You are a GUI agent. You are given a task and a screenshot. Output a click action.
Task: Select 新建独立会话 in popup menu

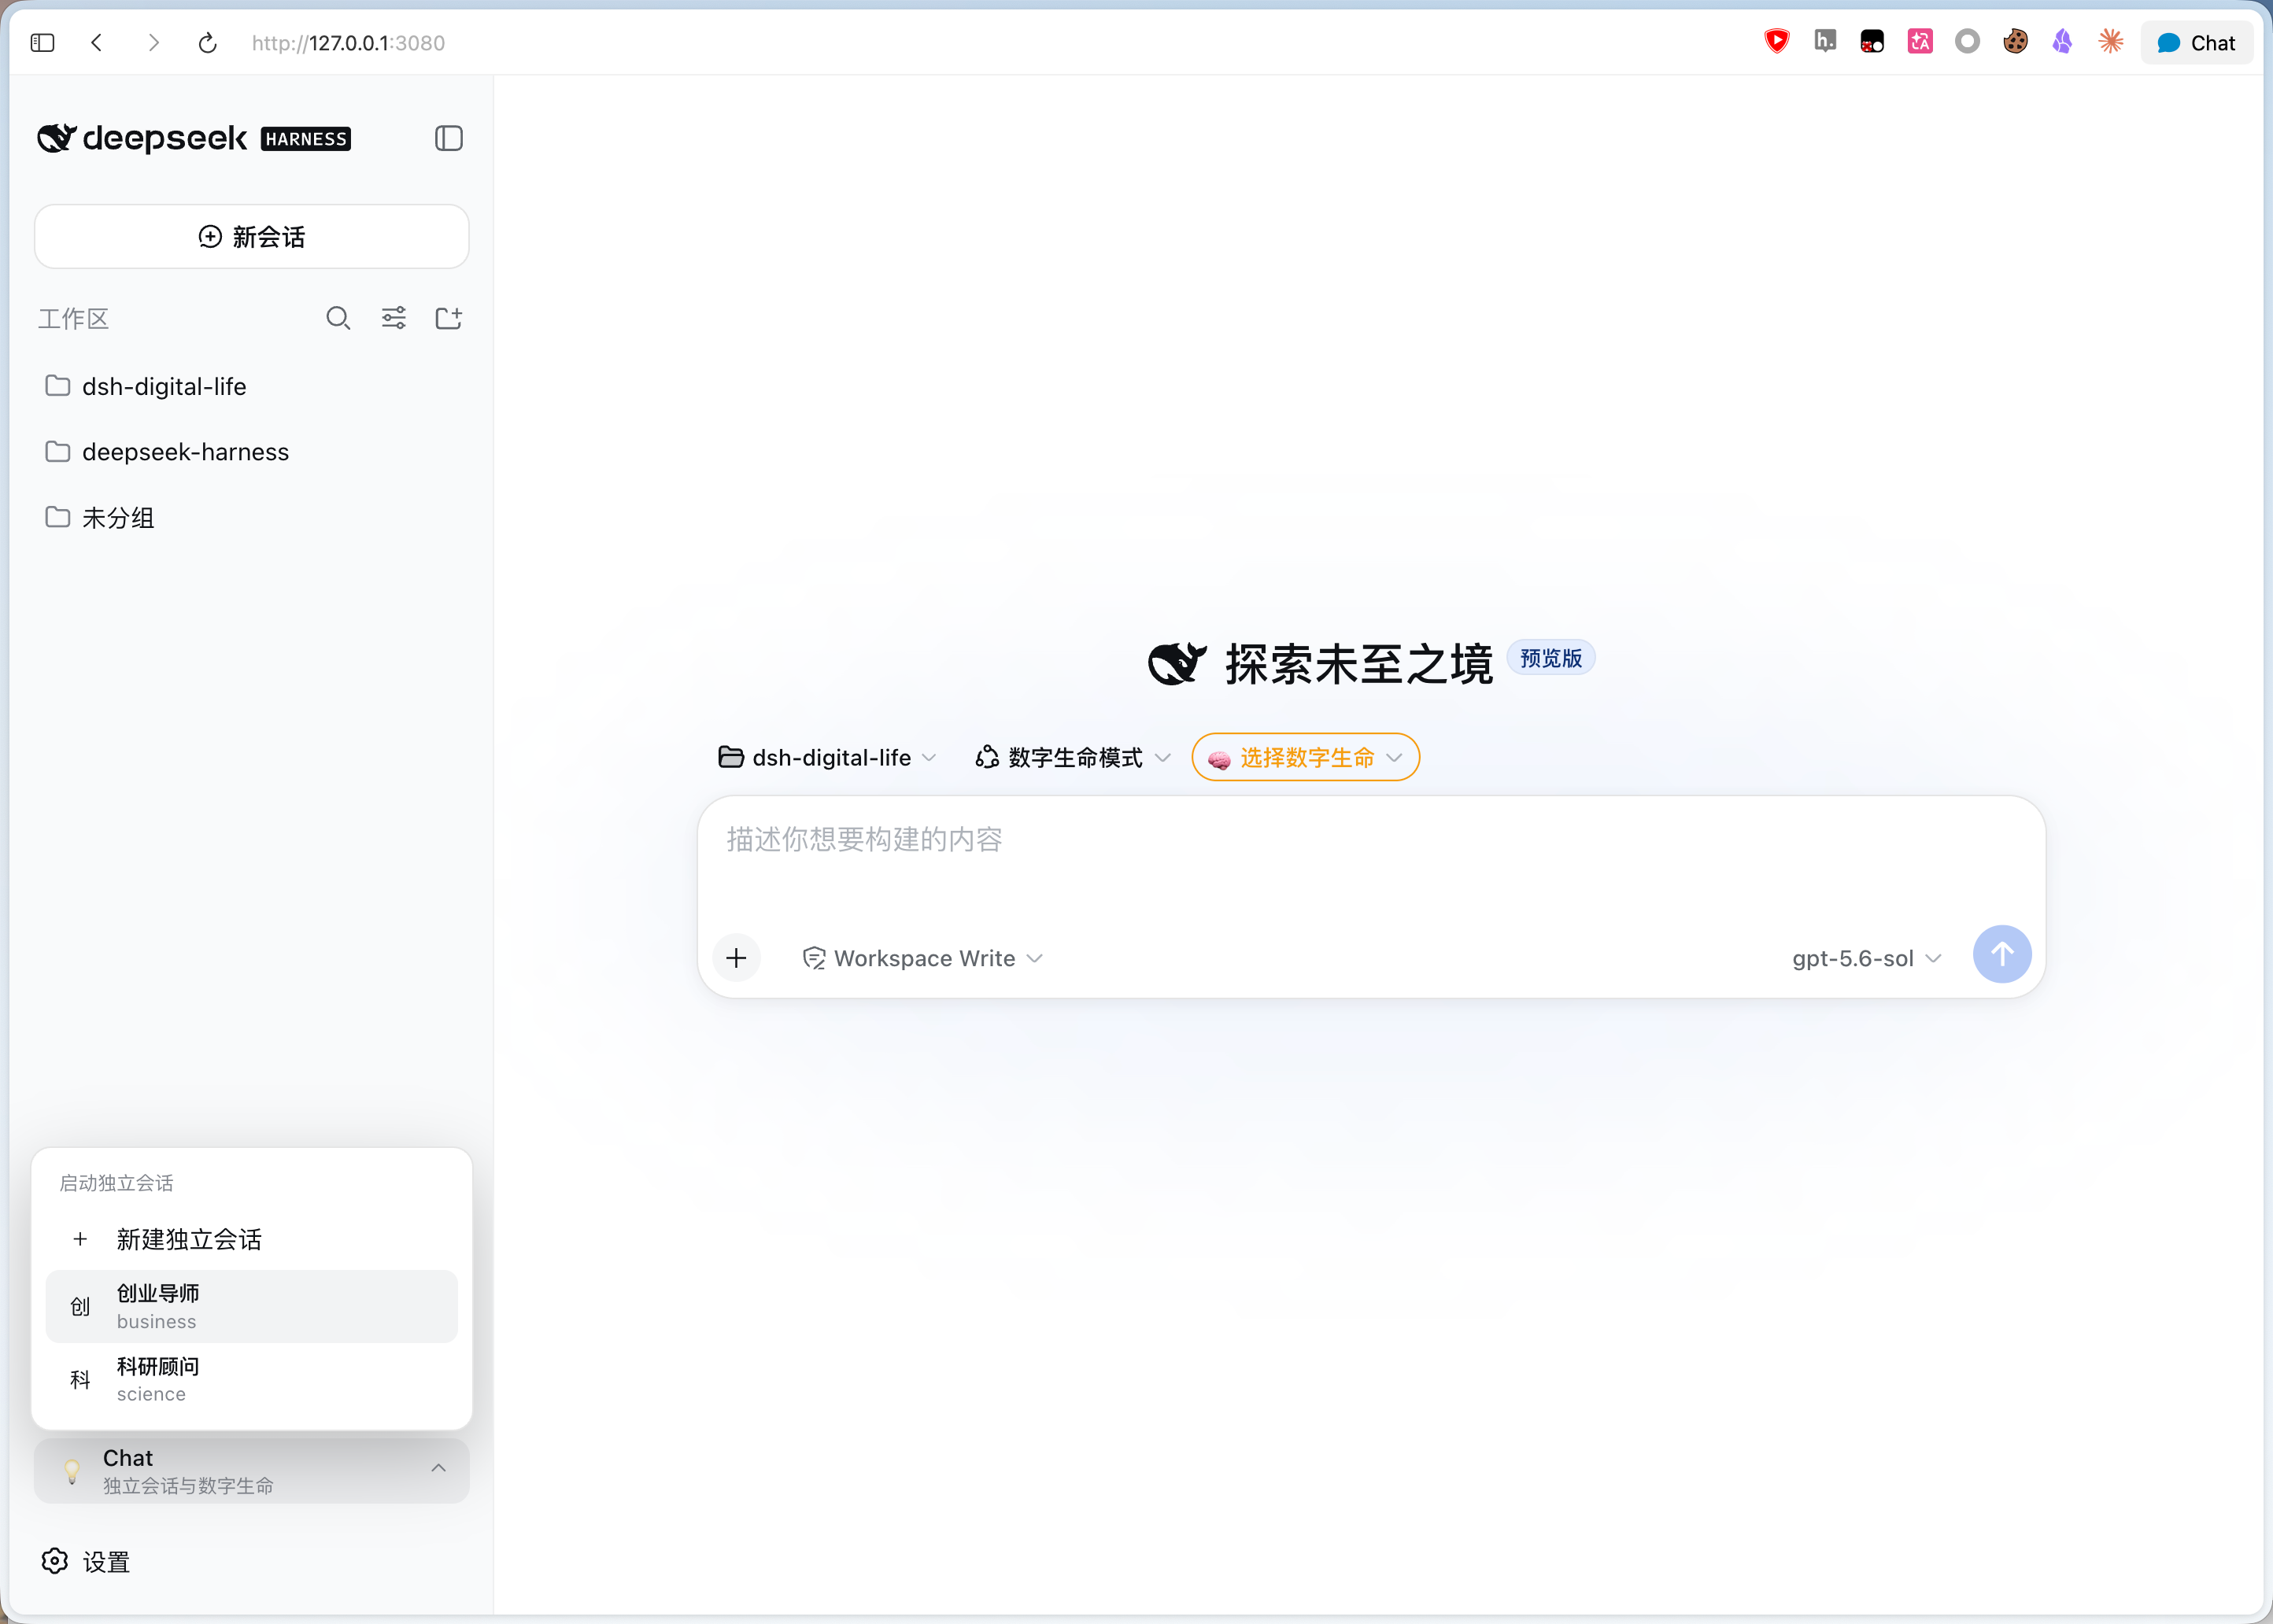[252, 1239]
